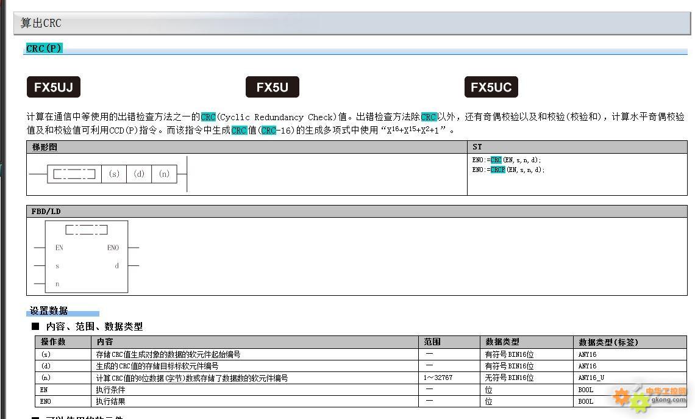Image resolution: width=695 pixels, height=419 pixels.
Task: Click the 内容、范围、数据类型 subheading
Action: 94,327
